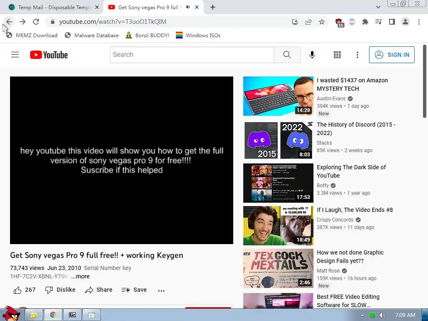Click inside the YouTube search field
The image size is (428, 321).
[x=192, y=55]
